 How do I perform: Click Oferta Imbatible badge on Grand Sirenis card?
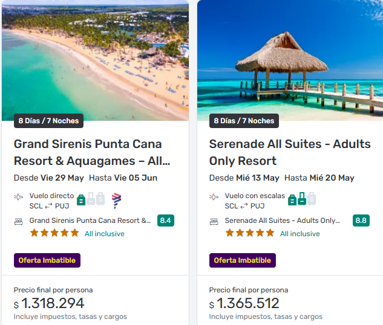(x=47, y=260)
